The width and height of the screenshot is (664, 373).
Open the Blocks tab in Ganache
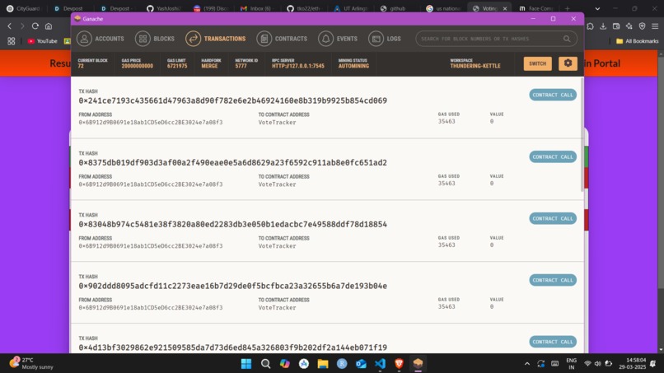155,39
